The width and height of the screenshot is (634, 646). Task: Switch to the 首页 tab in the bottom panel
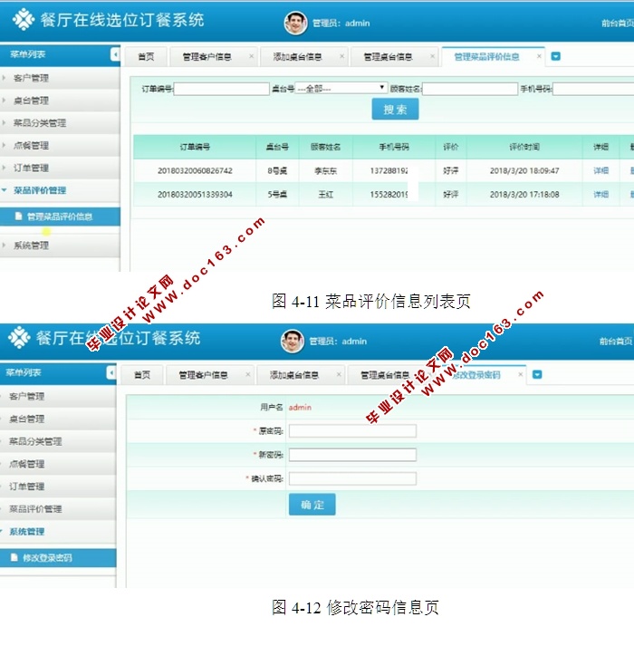142,375
